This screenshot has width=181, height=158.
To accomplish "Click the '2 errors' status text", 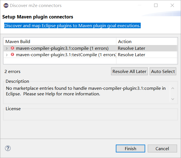I will 13,72.
